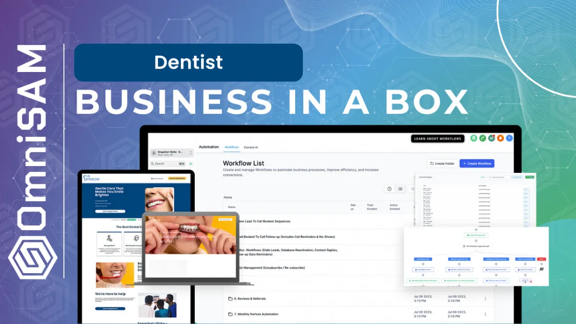This screenshot has width=576, height=324.
Task: Click the smiling woman photo on tablet
Action: pos(159,200)
